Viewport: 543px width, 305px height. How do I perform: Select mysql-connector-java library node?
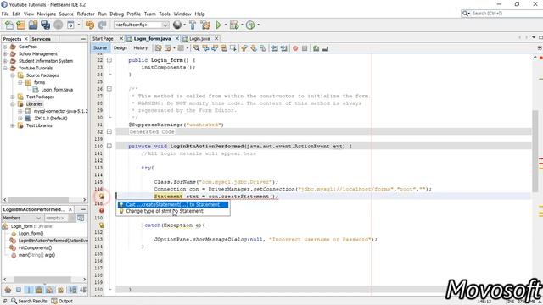[x=60, y=111]
